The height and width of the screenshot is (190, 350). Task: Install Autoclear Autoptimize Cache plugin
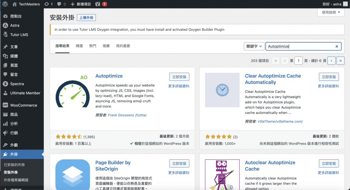[x=329, y=163]
